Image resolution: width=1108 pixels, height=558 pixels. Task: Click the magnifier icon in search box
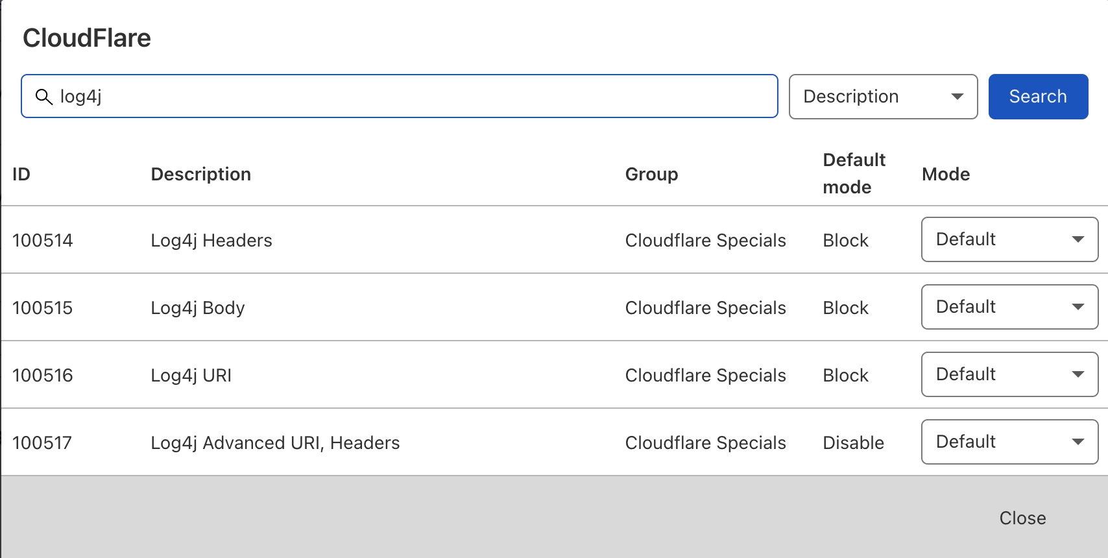point(44,97)
